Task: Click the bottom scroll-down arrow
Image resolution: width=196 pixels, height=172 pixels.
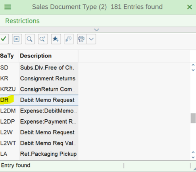Action: 193,157
